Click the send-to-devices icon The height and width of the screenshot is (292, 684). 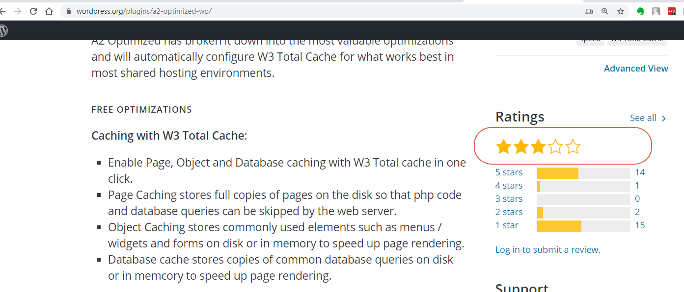589,11
